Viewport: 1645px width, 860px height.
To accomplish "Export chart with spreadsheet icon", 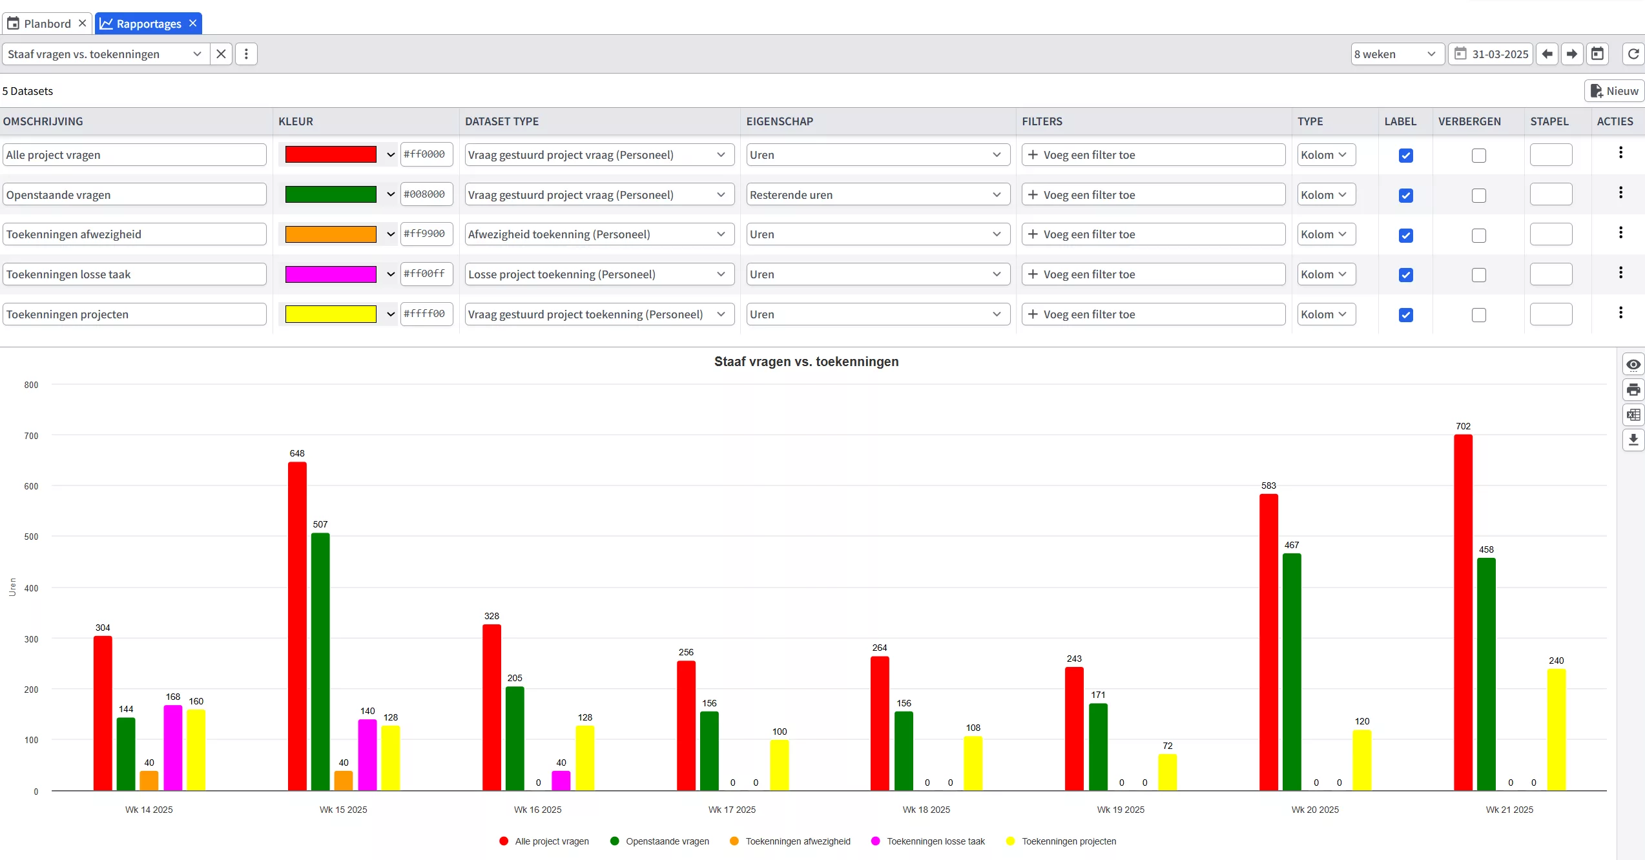I will [1633, 415].
